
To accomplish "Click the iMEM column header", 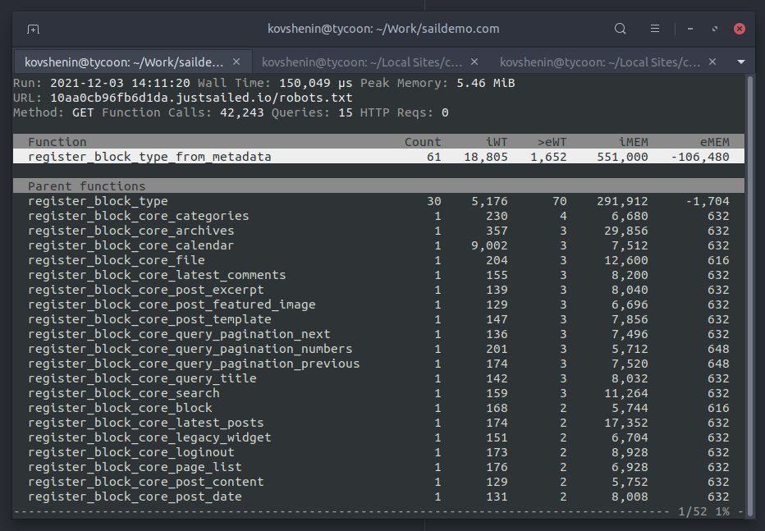I will pos(630,142).
